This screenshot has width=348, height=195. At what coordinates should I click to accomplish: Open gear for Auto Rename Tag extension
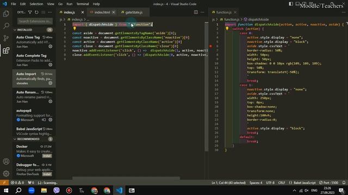click(x=51, y=101)
